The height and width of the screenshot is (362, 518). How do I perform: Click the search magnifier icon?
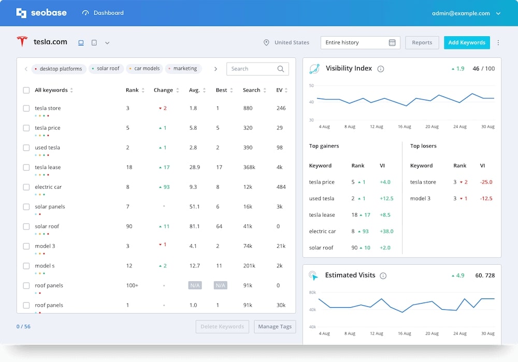[x=281, y=69]
